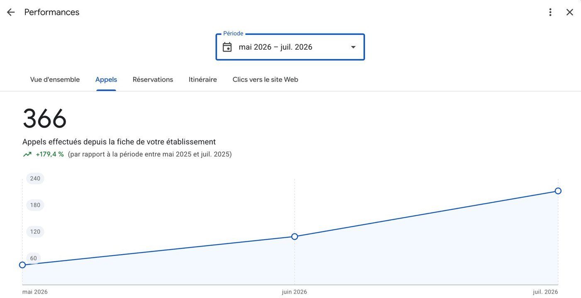Click the Performances title
581x298 pixels.
tap(52, 12)
